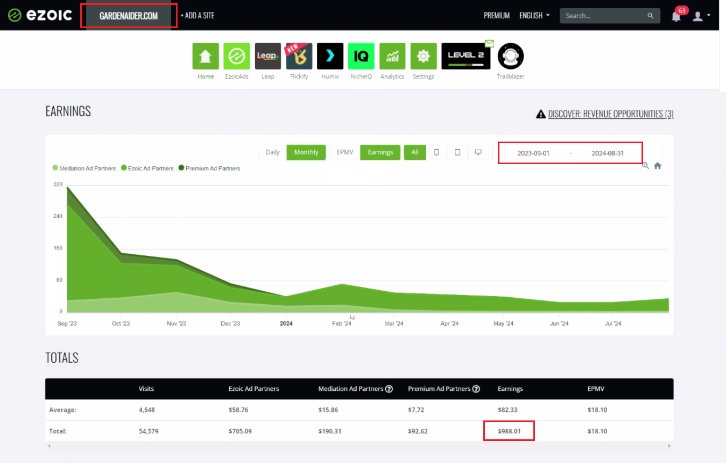Filter chart by mobile phone device icon
This screenshot has width=726, height=463.
coord(436,152)
